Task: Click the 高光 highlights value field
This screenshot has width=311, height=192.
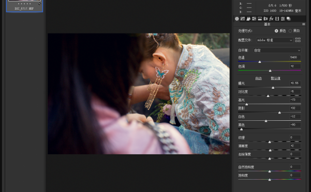Action: tap(295, 100)
